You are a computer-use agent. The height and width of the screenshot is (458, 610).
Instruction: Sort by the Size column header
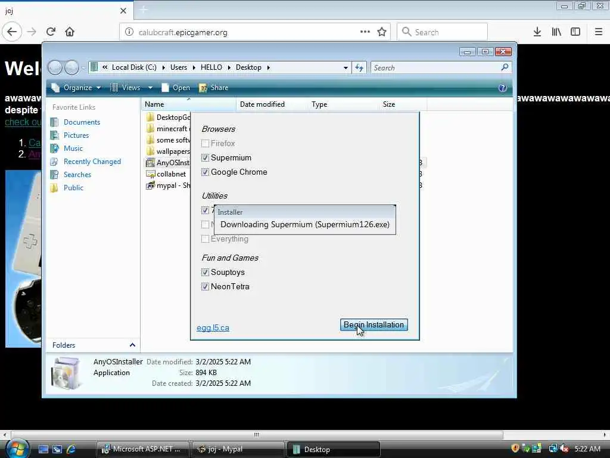(x=403, y=104)
